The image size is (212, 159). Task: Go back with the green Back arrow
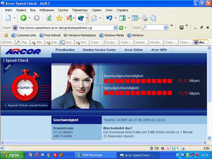[23, 18]
